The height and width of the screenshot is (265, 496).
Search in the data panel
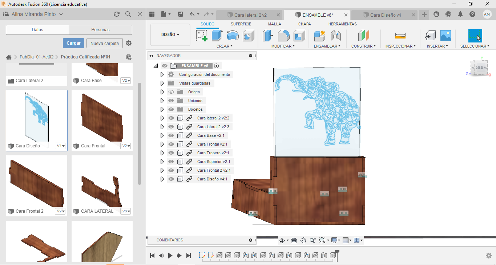coord(128,14)
